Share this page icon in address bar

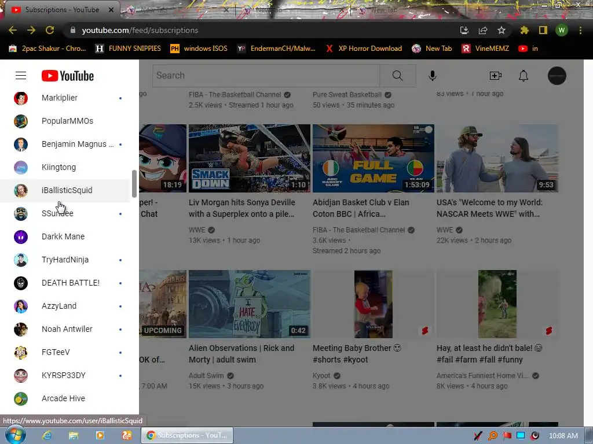[x=483, y=30]
